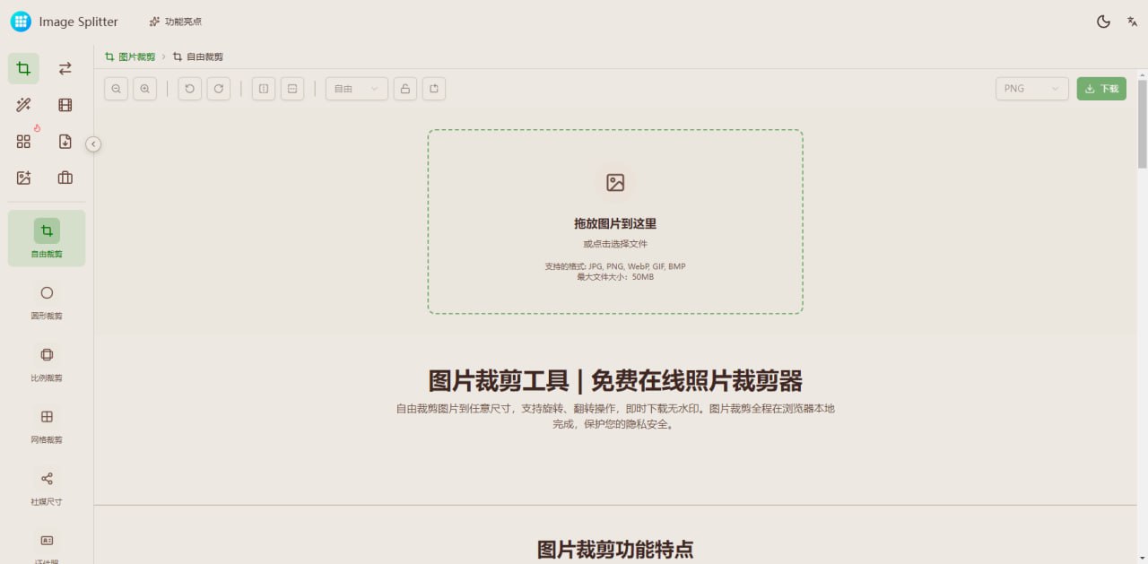Rotate image clockwise using toolbar icon
The width and height of the screenshot is (1148, 564).
pyautogui.click(x=218, y=89)
